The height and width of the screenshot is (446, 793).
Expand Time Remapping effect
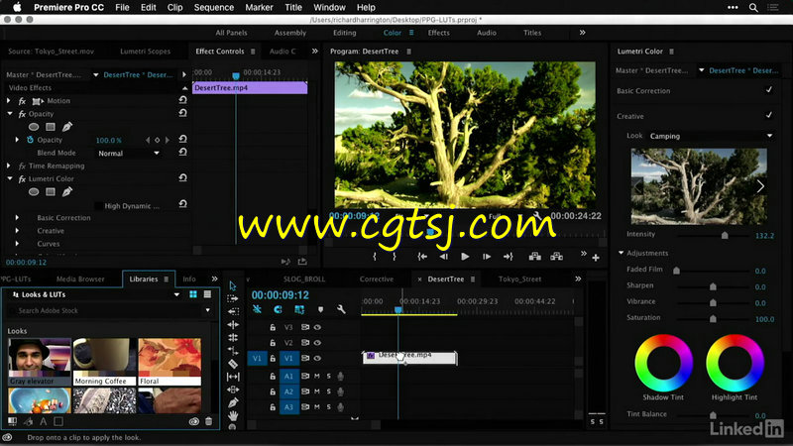(9, 166)
